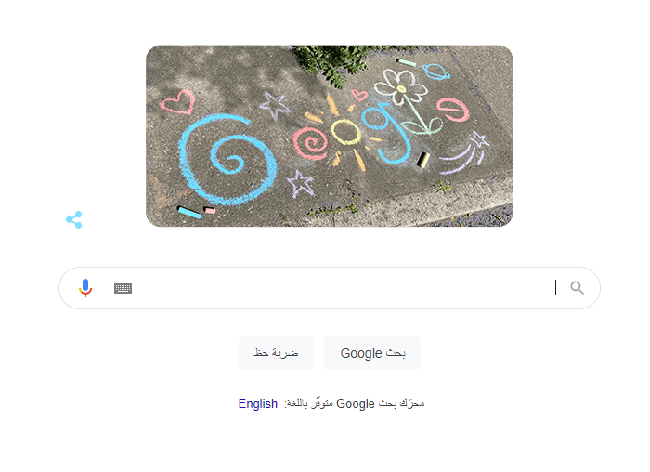650x472 pixels.
Task: Focus the Google search text field
Action: pos(344,288)
